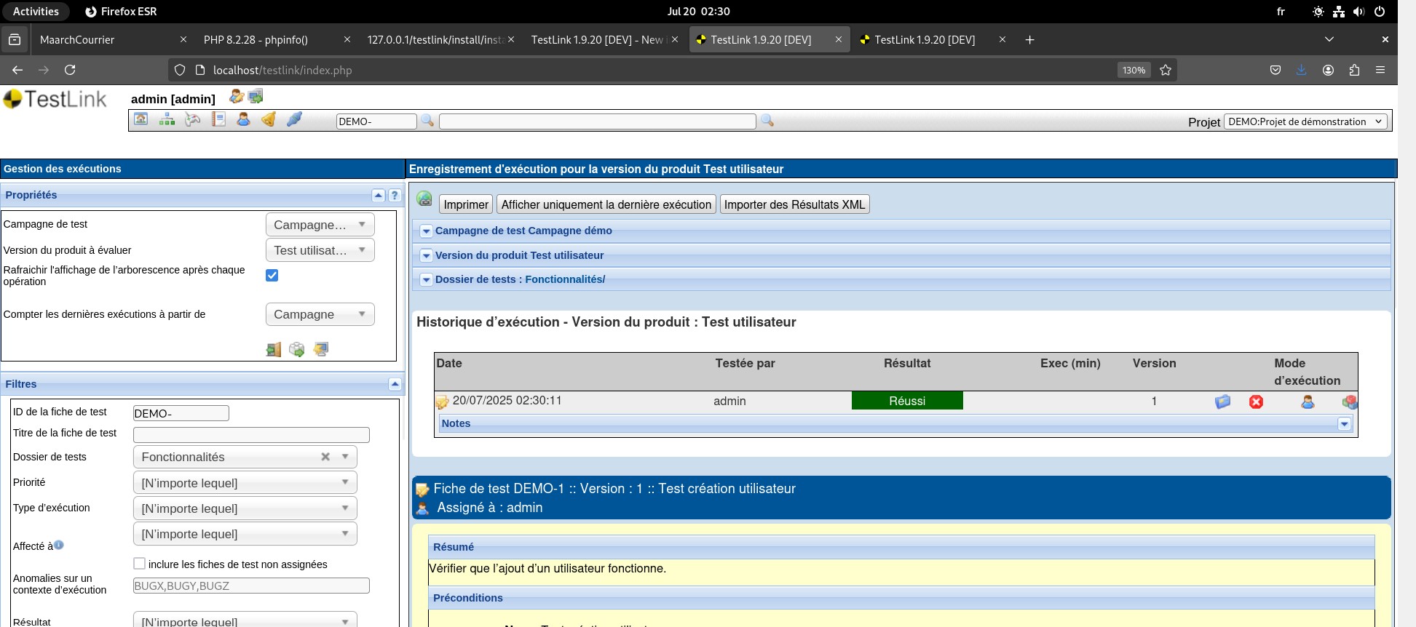Screen dimensions: 1416x627
Task: Collapse the Filtres panel
Action: coord(395,384)
